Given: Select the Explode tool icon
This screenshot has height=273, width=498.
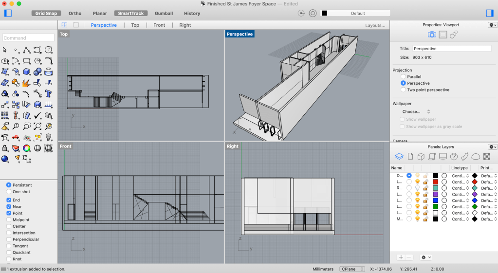Looking at the screenshot, I should [x=27, y=83].
